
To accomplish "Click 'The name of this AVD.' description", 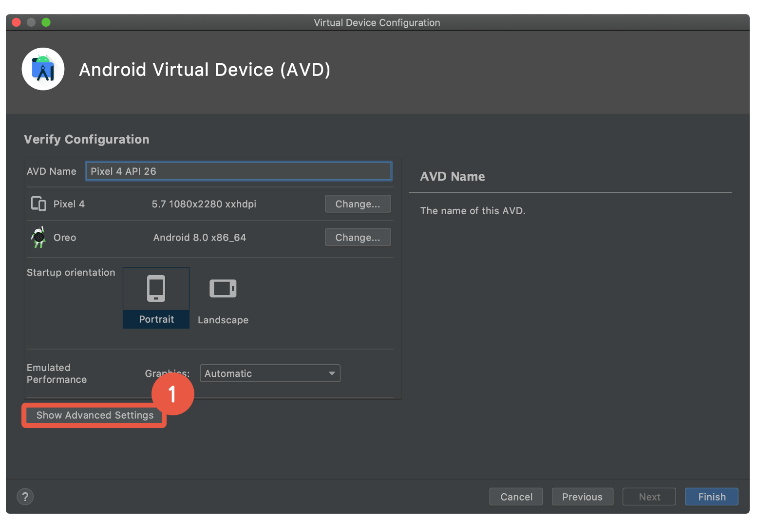I will (x=473, y=211).
